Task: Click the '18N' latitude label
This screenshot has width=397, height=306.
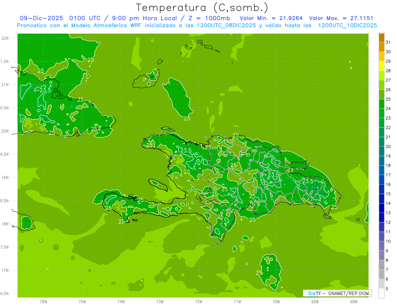Action: click(5, 224)
